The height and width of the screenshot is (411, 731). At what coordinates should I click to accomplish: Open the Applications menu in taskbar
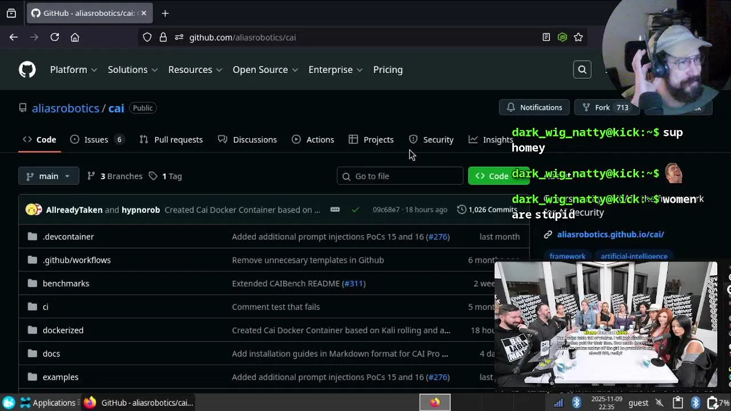tap(48, 402)
